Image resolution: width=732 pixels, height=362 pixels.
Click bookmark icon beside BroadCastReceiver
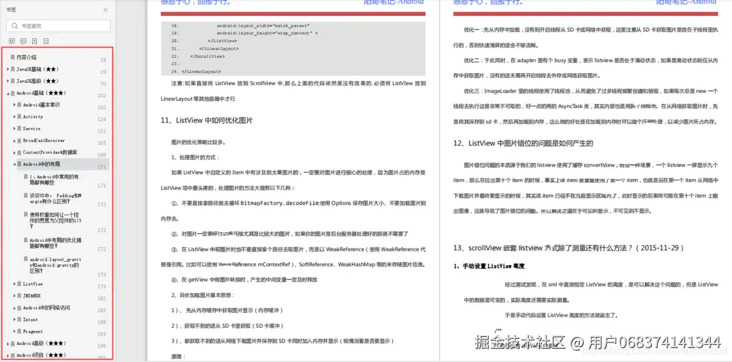(x=20, y=141)
